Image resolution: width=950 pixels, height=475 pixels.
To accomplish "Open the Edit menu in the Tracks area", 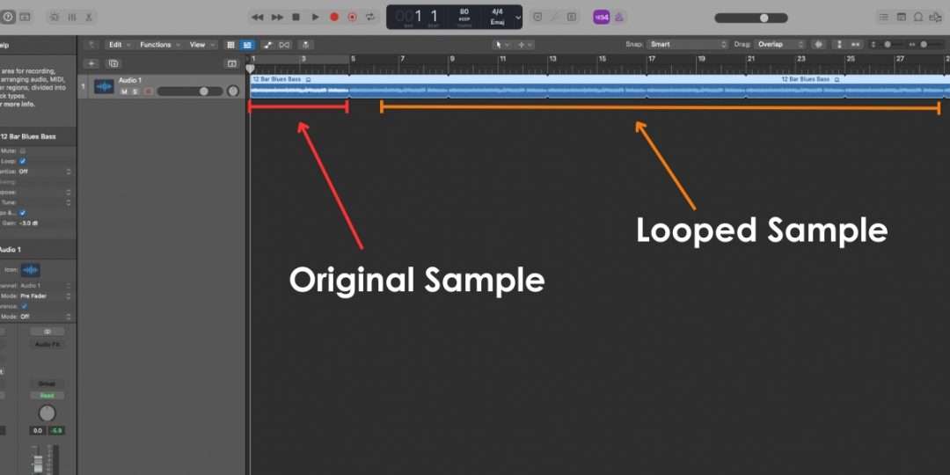I will [119, 44].
